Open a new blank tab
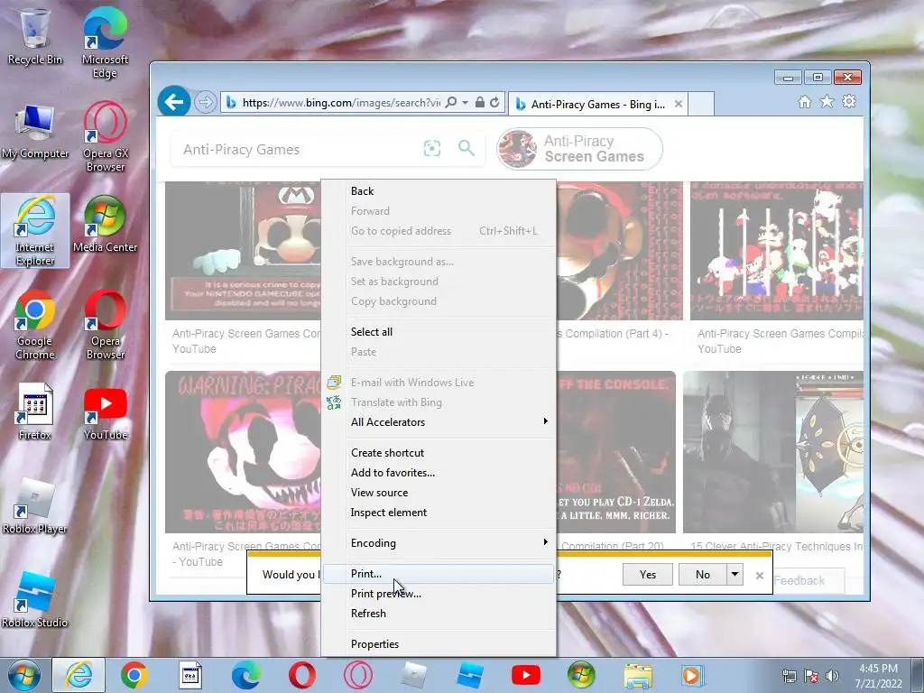This screenshot has height=693, width=924. coord(700,104)
